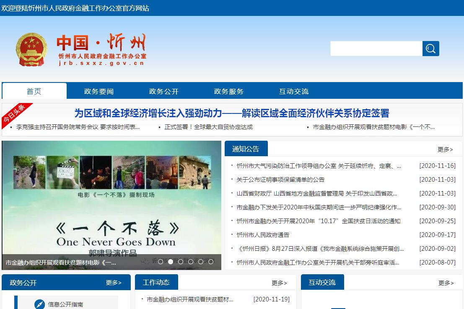Click the compass icon beside 信息公开指南
464x309 pixels.
tap(39, 304)
